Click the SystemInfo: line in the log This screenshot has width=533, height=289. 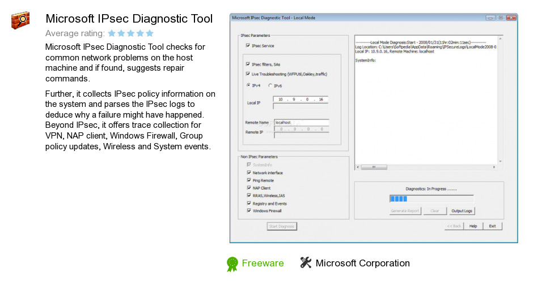tap(365, 61)
